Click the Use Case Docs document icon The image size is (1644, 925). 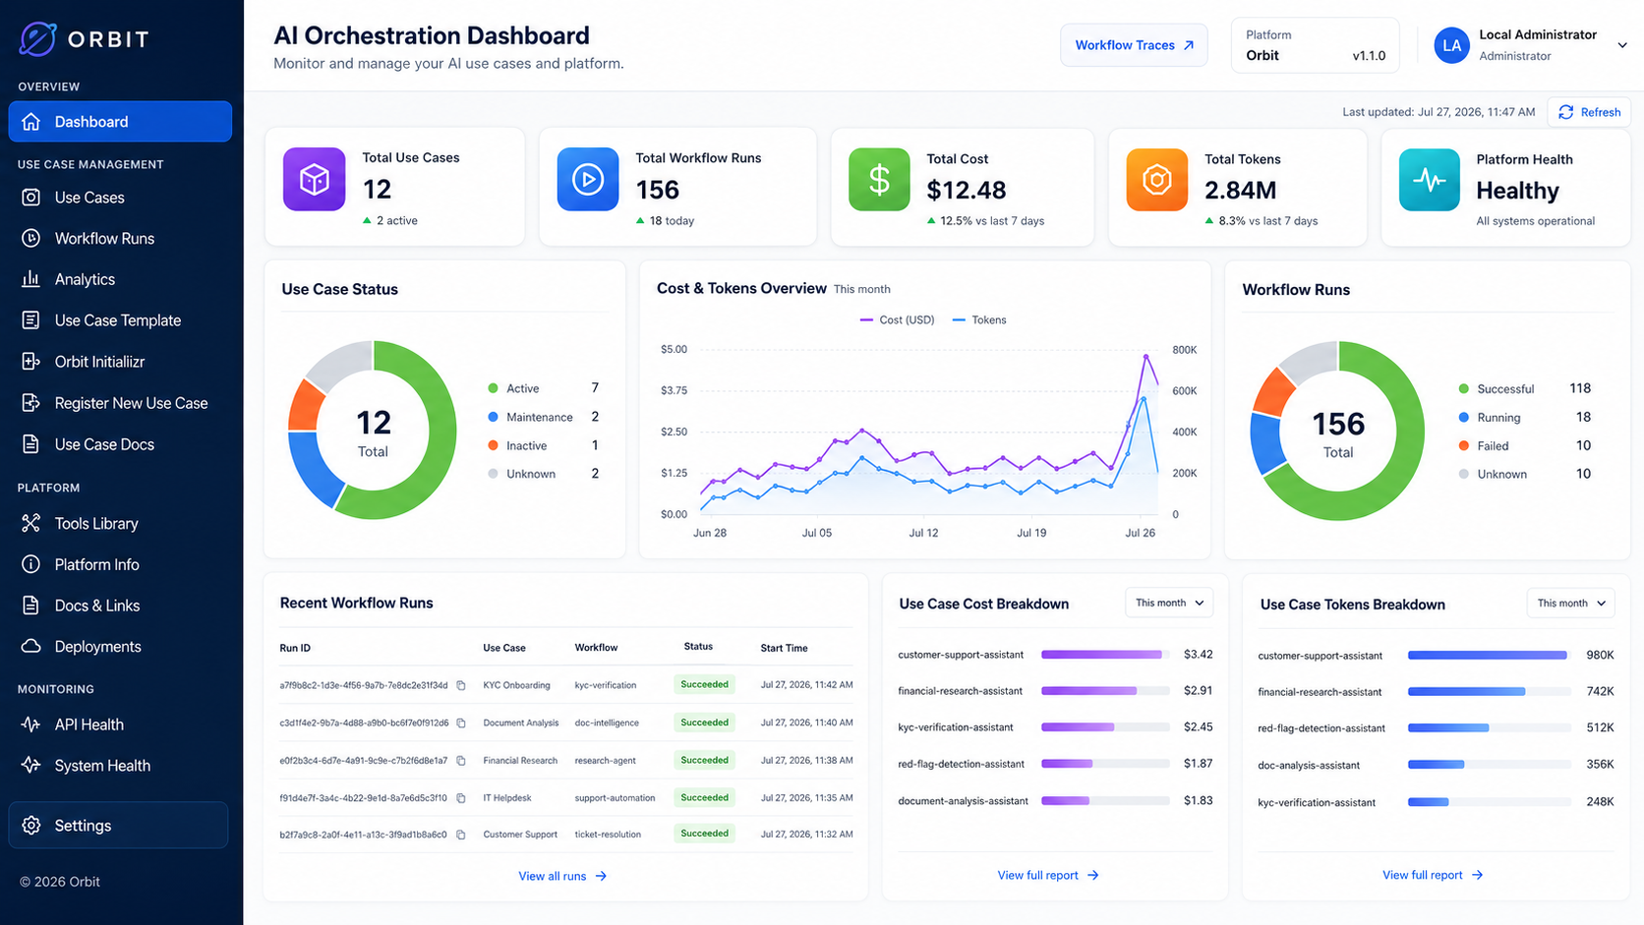pyautogui.click(x=31, y=444)
